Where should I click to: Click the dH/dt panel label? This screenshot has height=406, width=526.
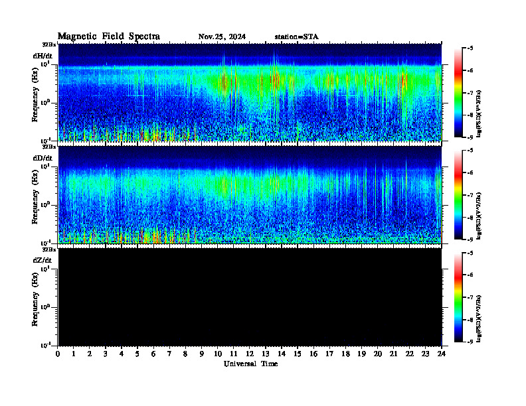[x=43, y=56]
